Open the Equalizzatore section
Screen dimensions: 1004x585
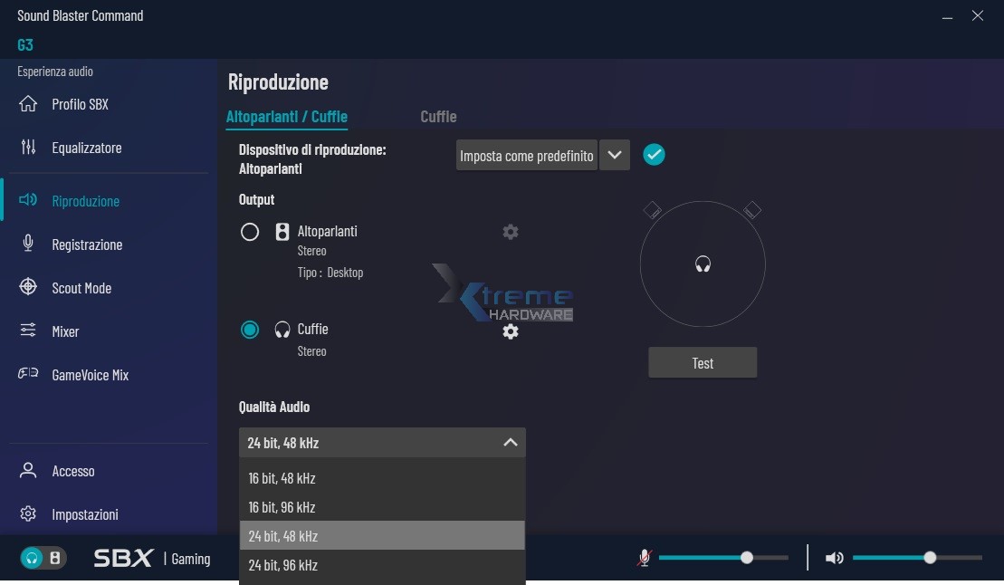[86, 148]
